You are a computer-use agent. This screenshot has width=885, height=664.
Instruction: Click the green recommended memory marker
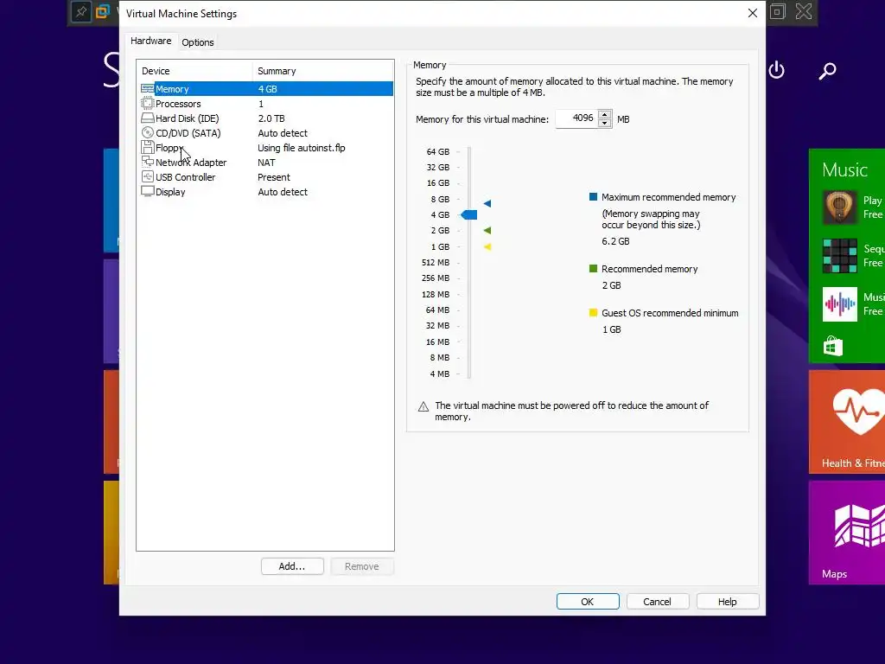pyautogui.click(x=487, y=230)
